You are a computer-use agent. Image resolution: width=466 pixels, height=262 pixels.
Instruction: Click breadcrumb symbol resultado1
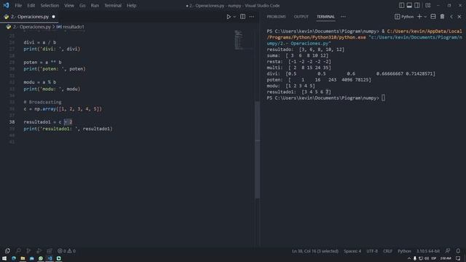pos(74,27)
